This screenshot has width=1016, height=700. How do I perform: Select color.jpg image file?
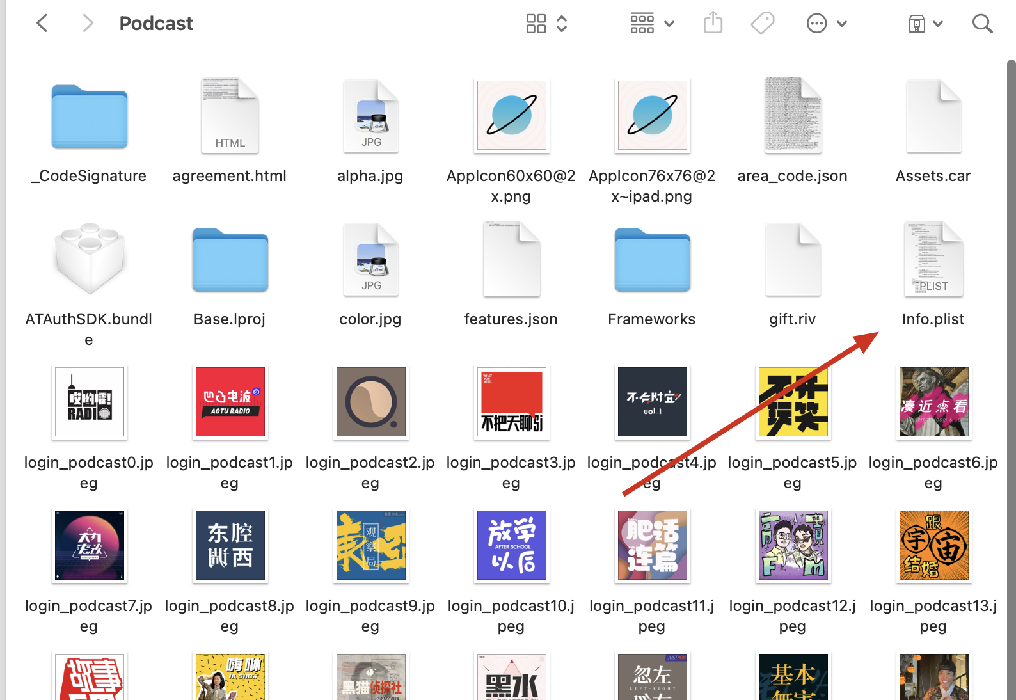(370, 259)
